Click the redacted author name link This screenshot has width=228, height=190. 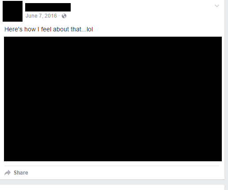click(x=48, y=7)
